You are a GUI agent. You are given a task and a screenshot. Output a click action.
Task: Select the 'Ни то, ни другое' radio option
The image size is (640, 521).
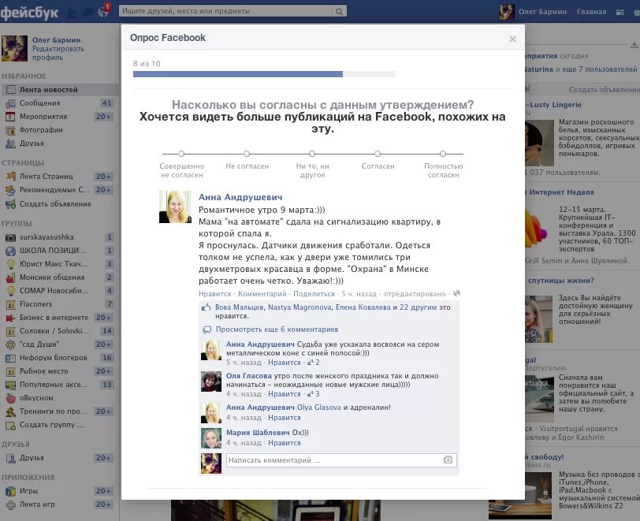click(312, 154)
